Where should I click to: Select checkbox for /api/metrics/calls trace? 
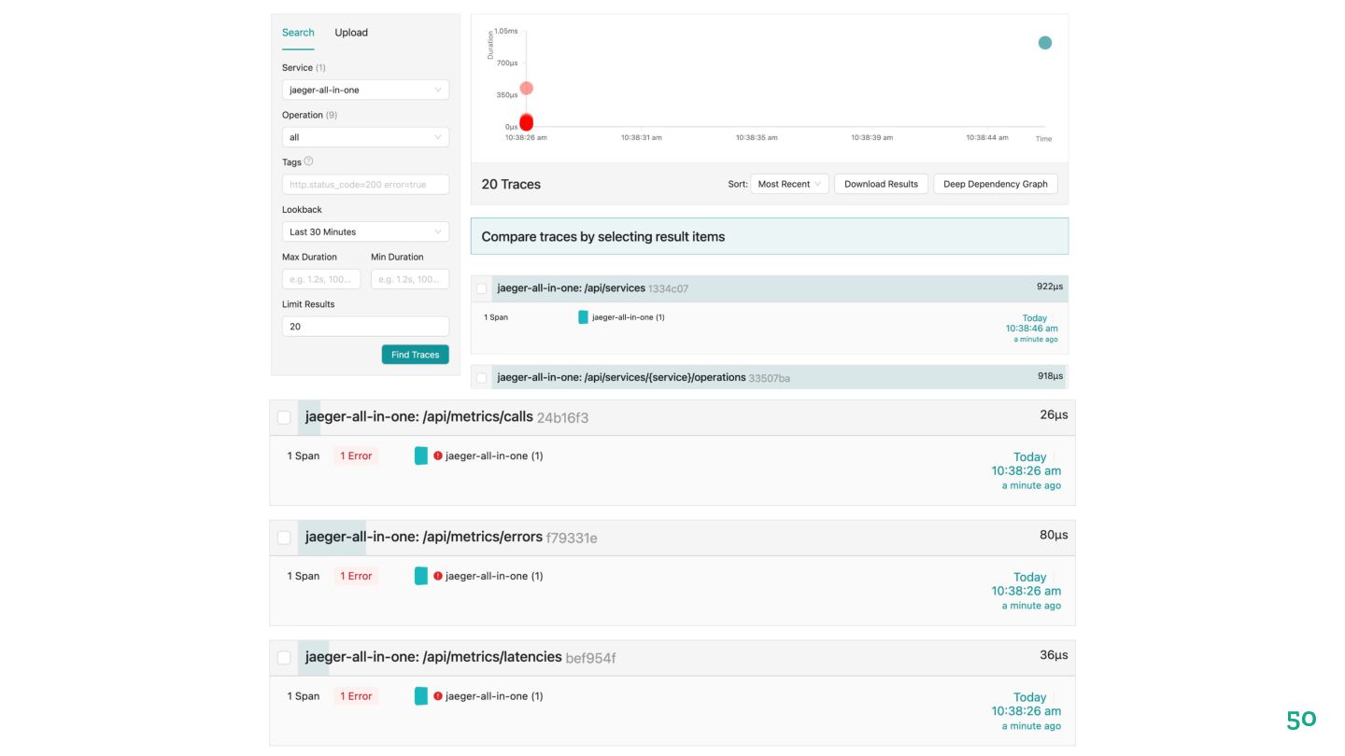(284, 417)
